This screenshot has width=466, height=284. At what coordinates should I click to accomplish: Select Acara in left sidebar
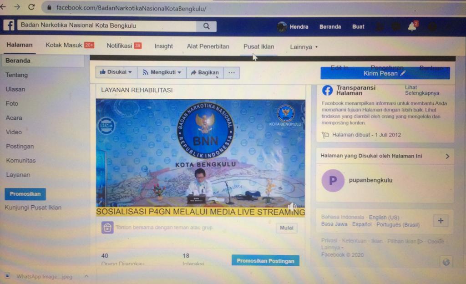pos(14,117)
